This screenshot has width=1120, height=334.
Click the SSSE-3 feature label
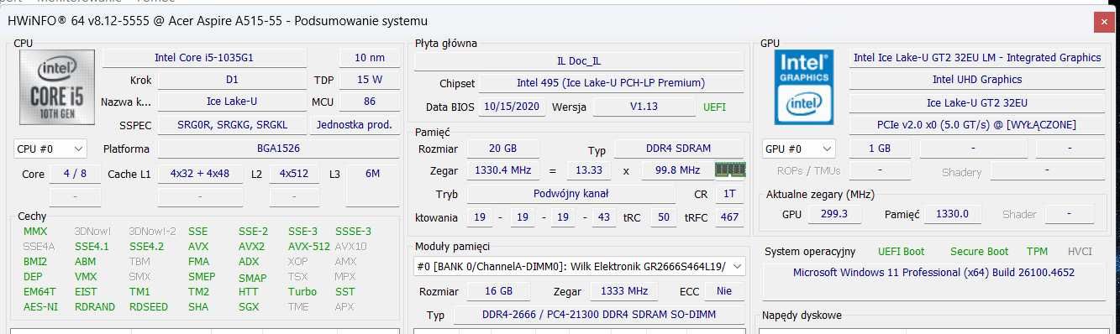click(353, 232)
